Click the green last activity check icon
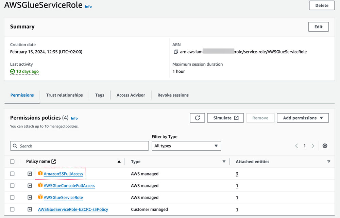 (x=13, y=71)
